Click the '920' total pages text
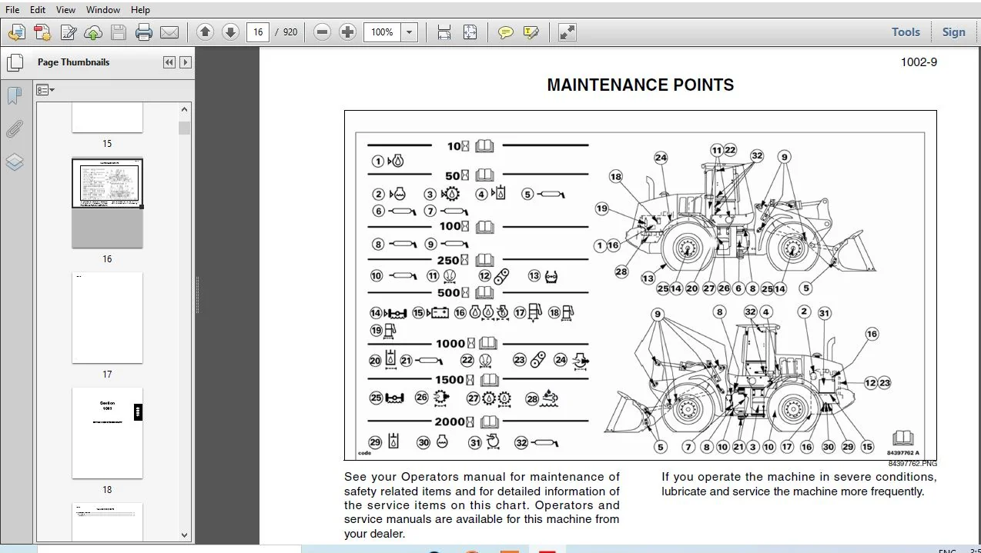The image size is (981, 553). coord(290,32)
